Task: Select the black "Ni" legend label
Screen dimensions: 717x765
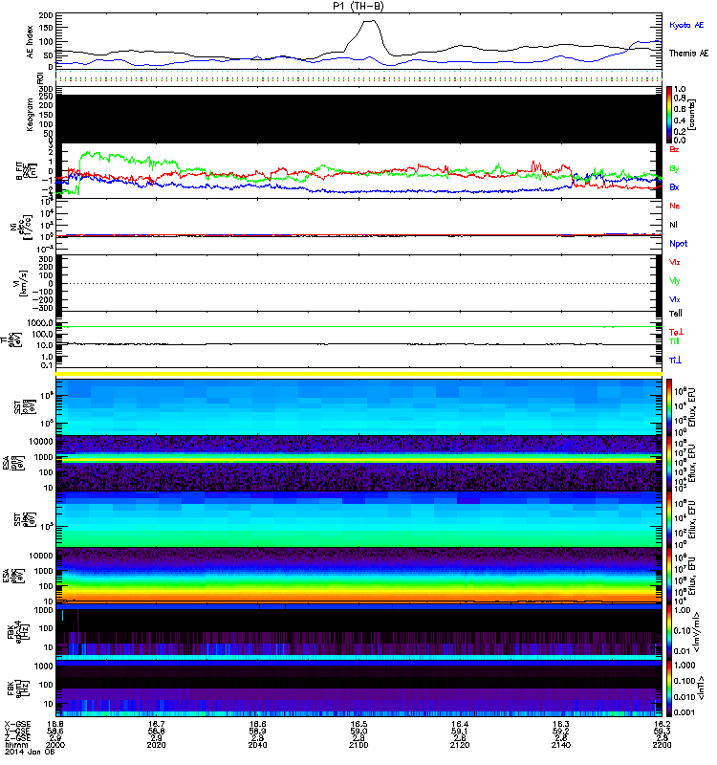Action: point(673,225)
